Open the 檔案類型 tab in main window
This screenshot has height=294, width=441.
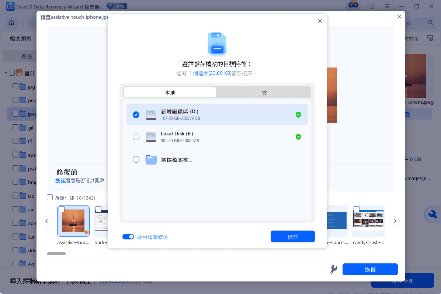(21, 38)
